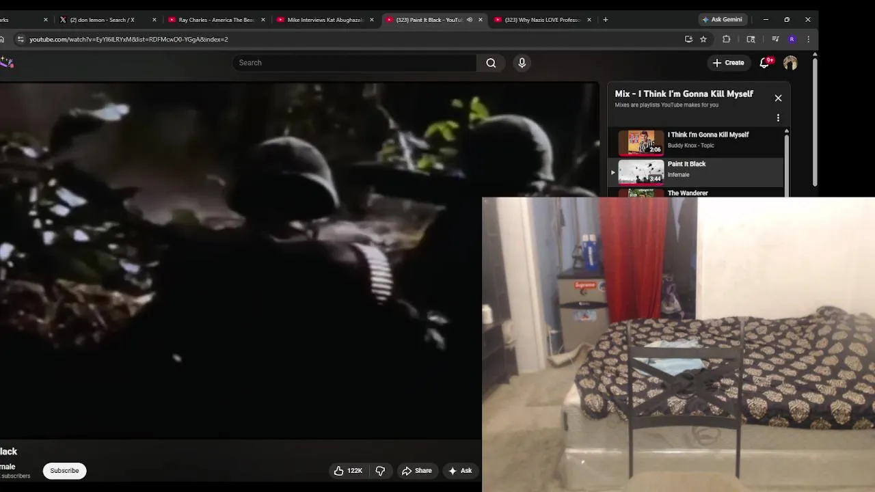The width and height of the screenshot is (875, 492).
Task: Open the YouTube account avatar menu
Action: coord(790,63)
